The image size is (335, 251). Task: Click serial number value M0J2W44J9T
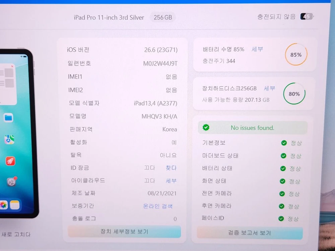tap(160, 63)
